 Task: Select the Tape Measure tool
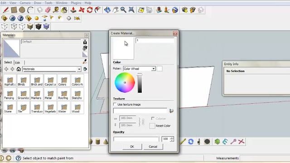point(56,10)
